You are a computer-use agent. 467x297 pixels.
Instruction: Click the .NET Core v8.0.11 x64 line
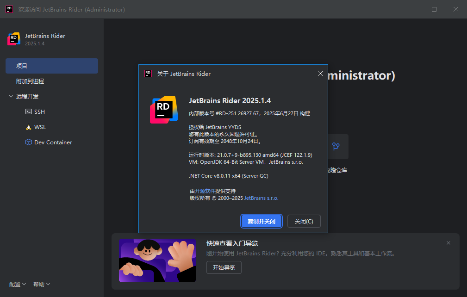pyautogui.click(x=229, y=176)
